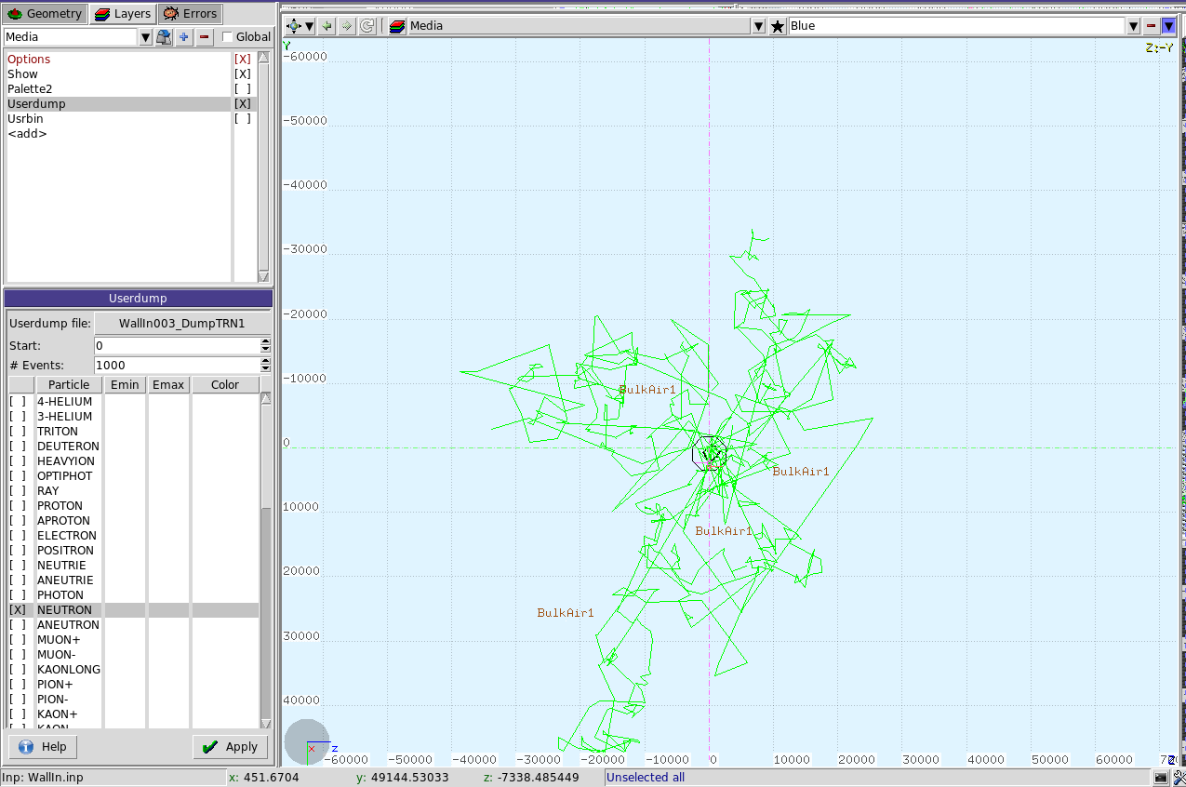Open the layer name dropdown in the Layers panel
1186x787 pixels.
[x=145, y=37]
